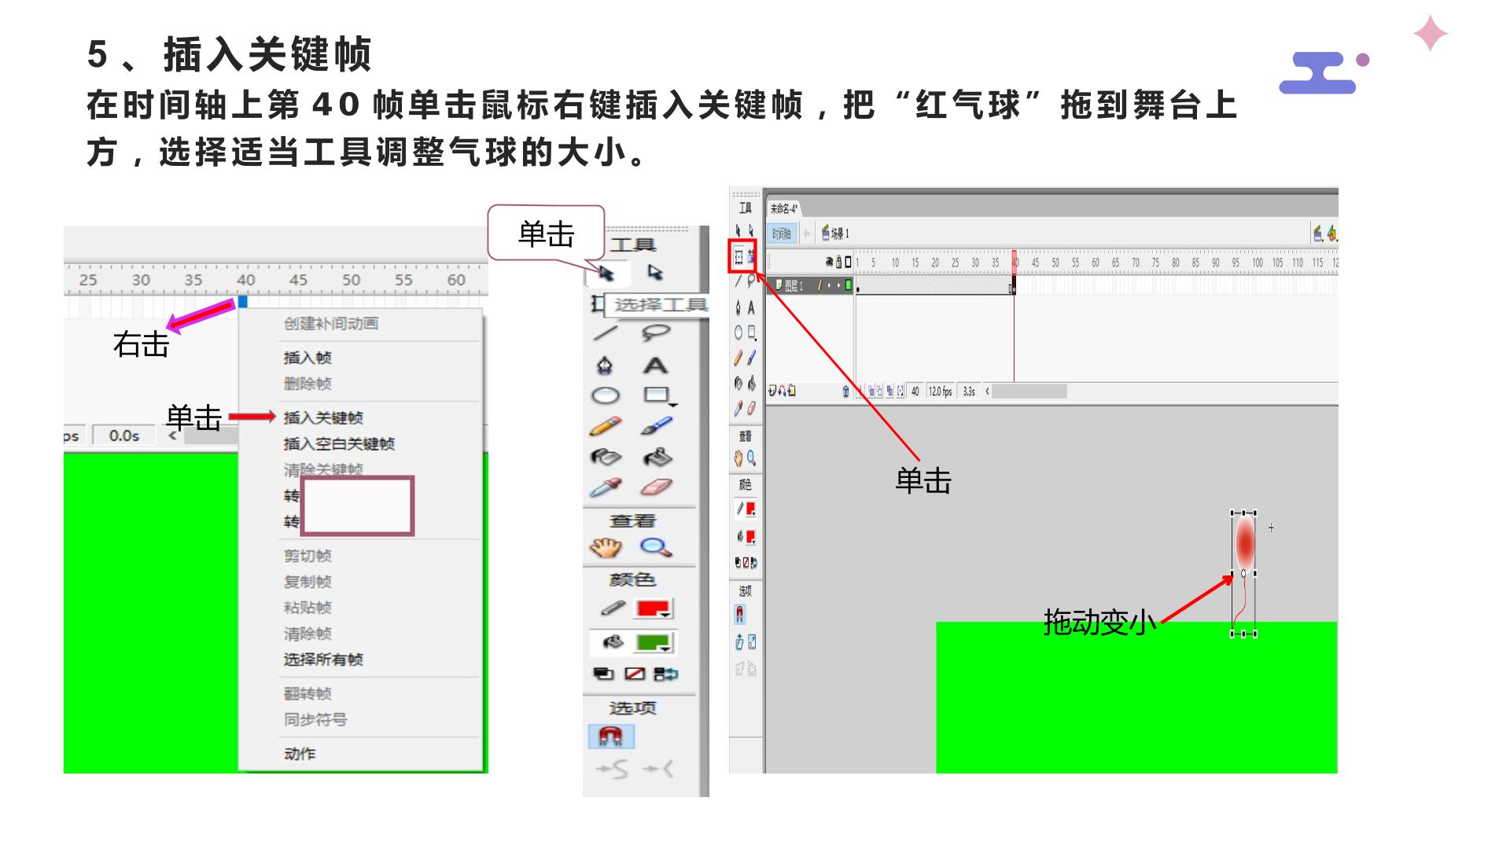Click the 12.0 fps frame rate field
The image size is (1510, 849).
940,391
